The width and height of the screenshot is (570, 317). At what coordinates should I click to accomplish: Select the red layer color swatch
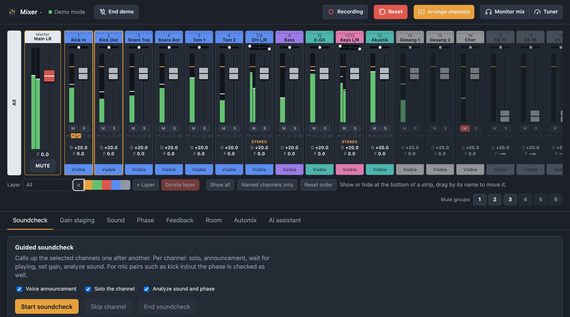[106, 185]
